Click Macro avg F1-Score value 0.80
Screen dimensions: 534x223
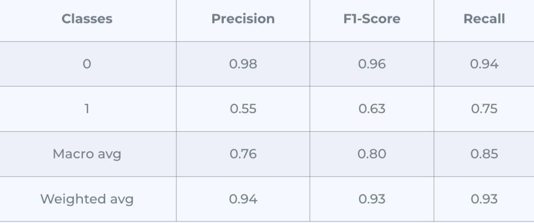tap(372, 154)
